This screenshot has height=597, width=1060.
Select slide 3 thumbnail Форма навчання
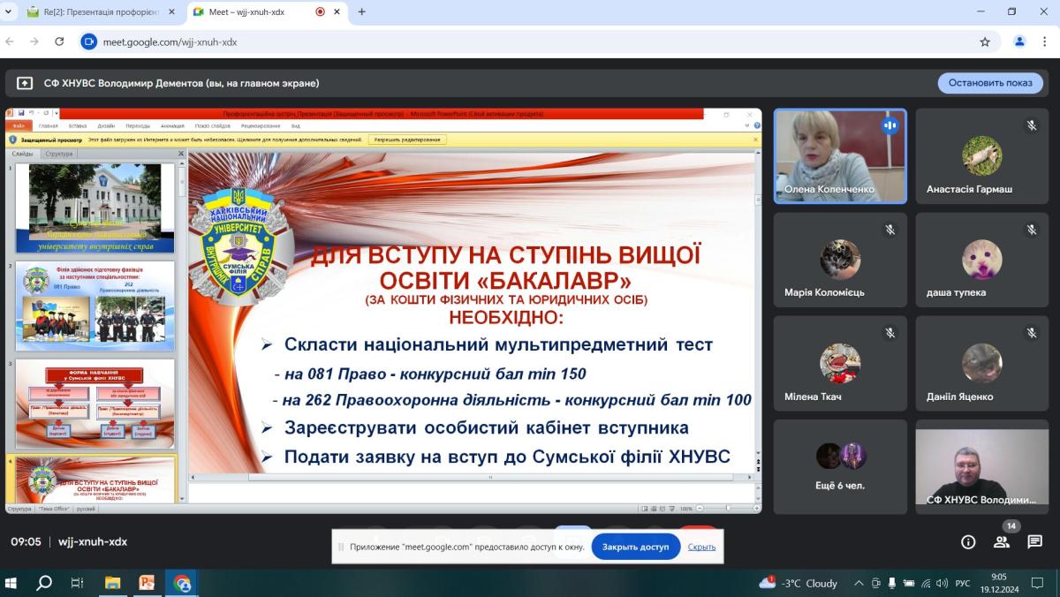(95, 404)
